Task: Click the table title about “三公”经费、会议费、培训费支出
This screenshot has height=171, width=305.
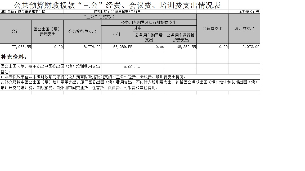Action: click(117, 5)
